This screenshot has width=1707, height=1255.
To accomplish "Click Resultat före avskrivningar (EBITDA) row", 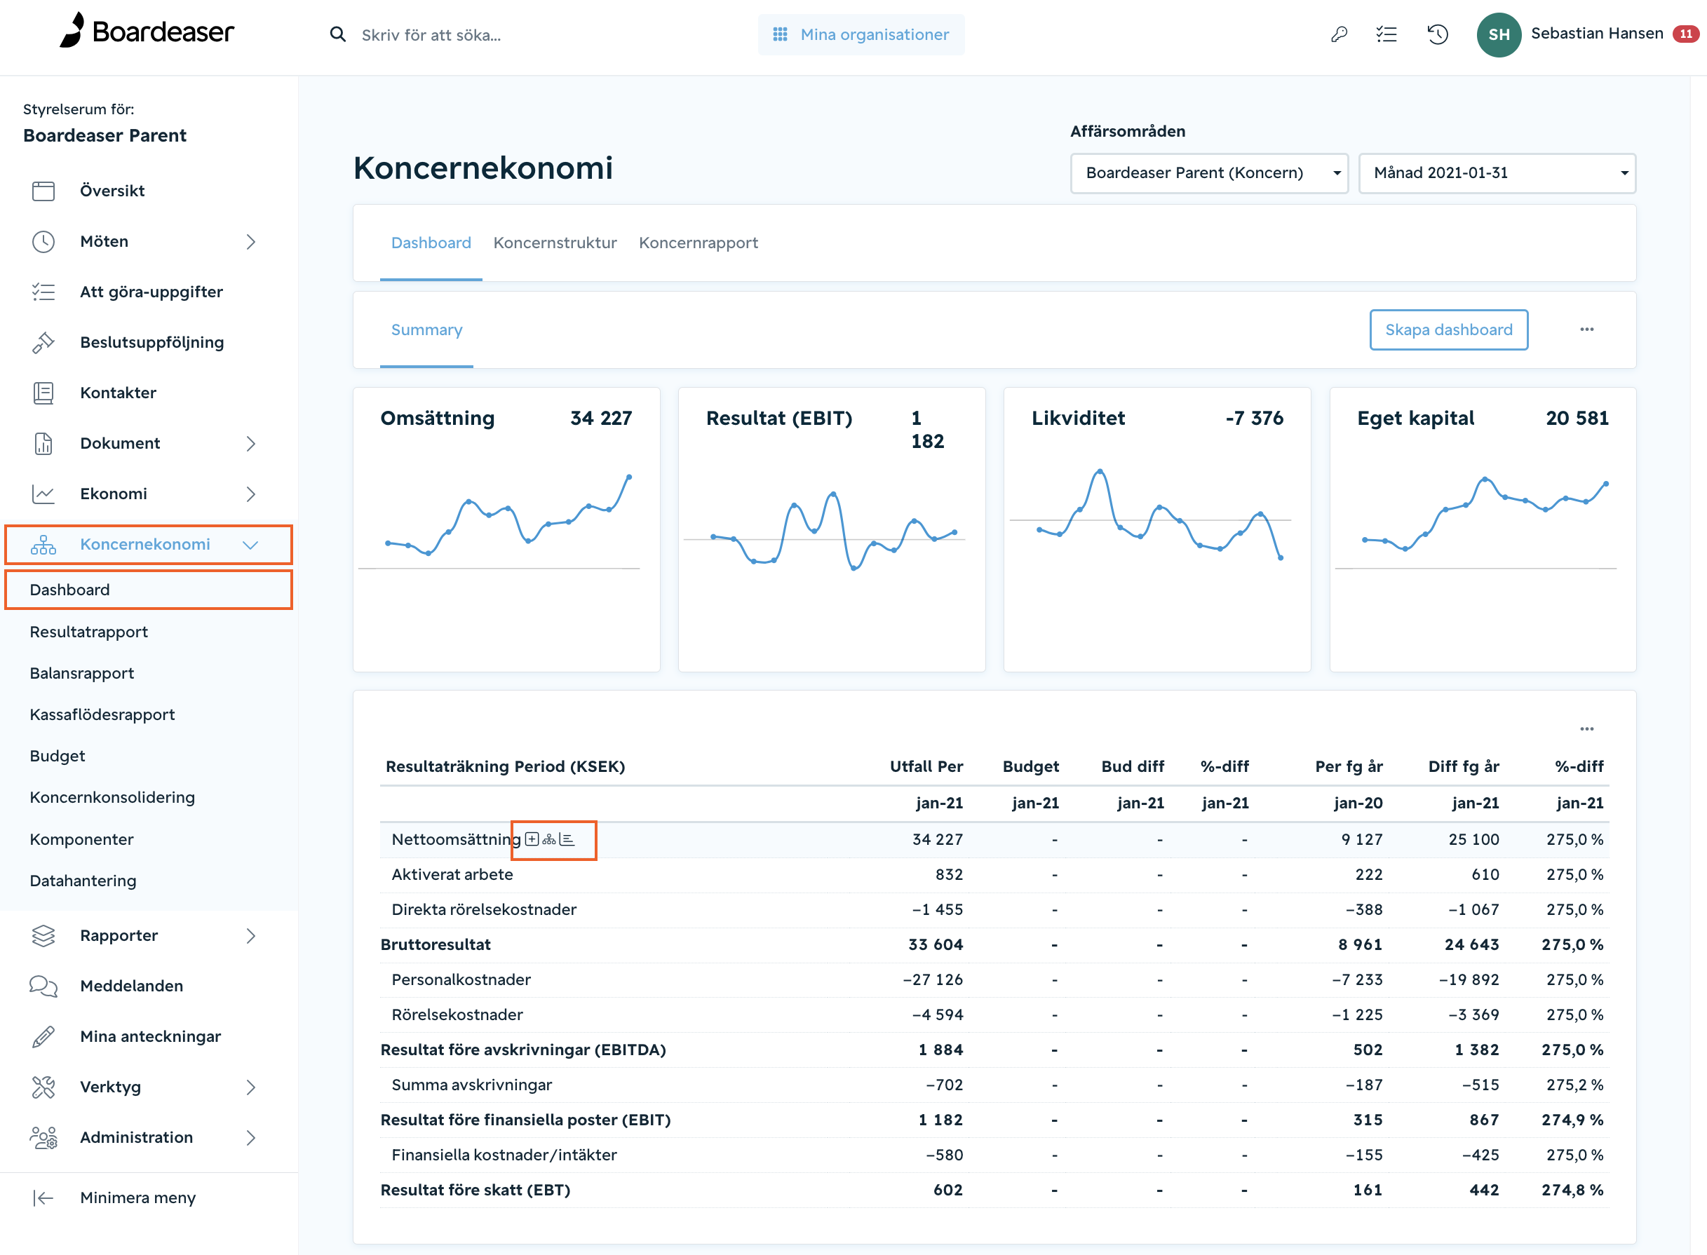I will click(994, 1050).
